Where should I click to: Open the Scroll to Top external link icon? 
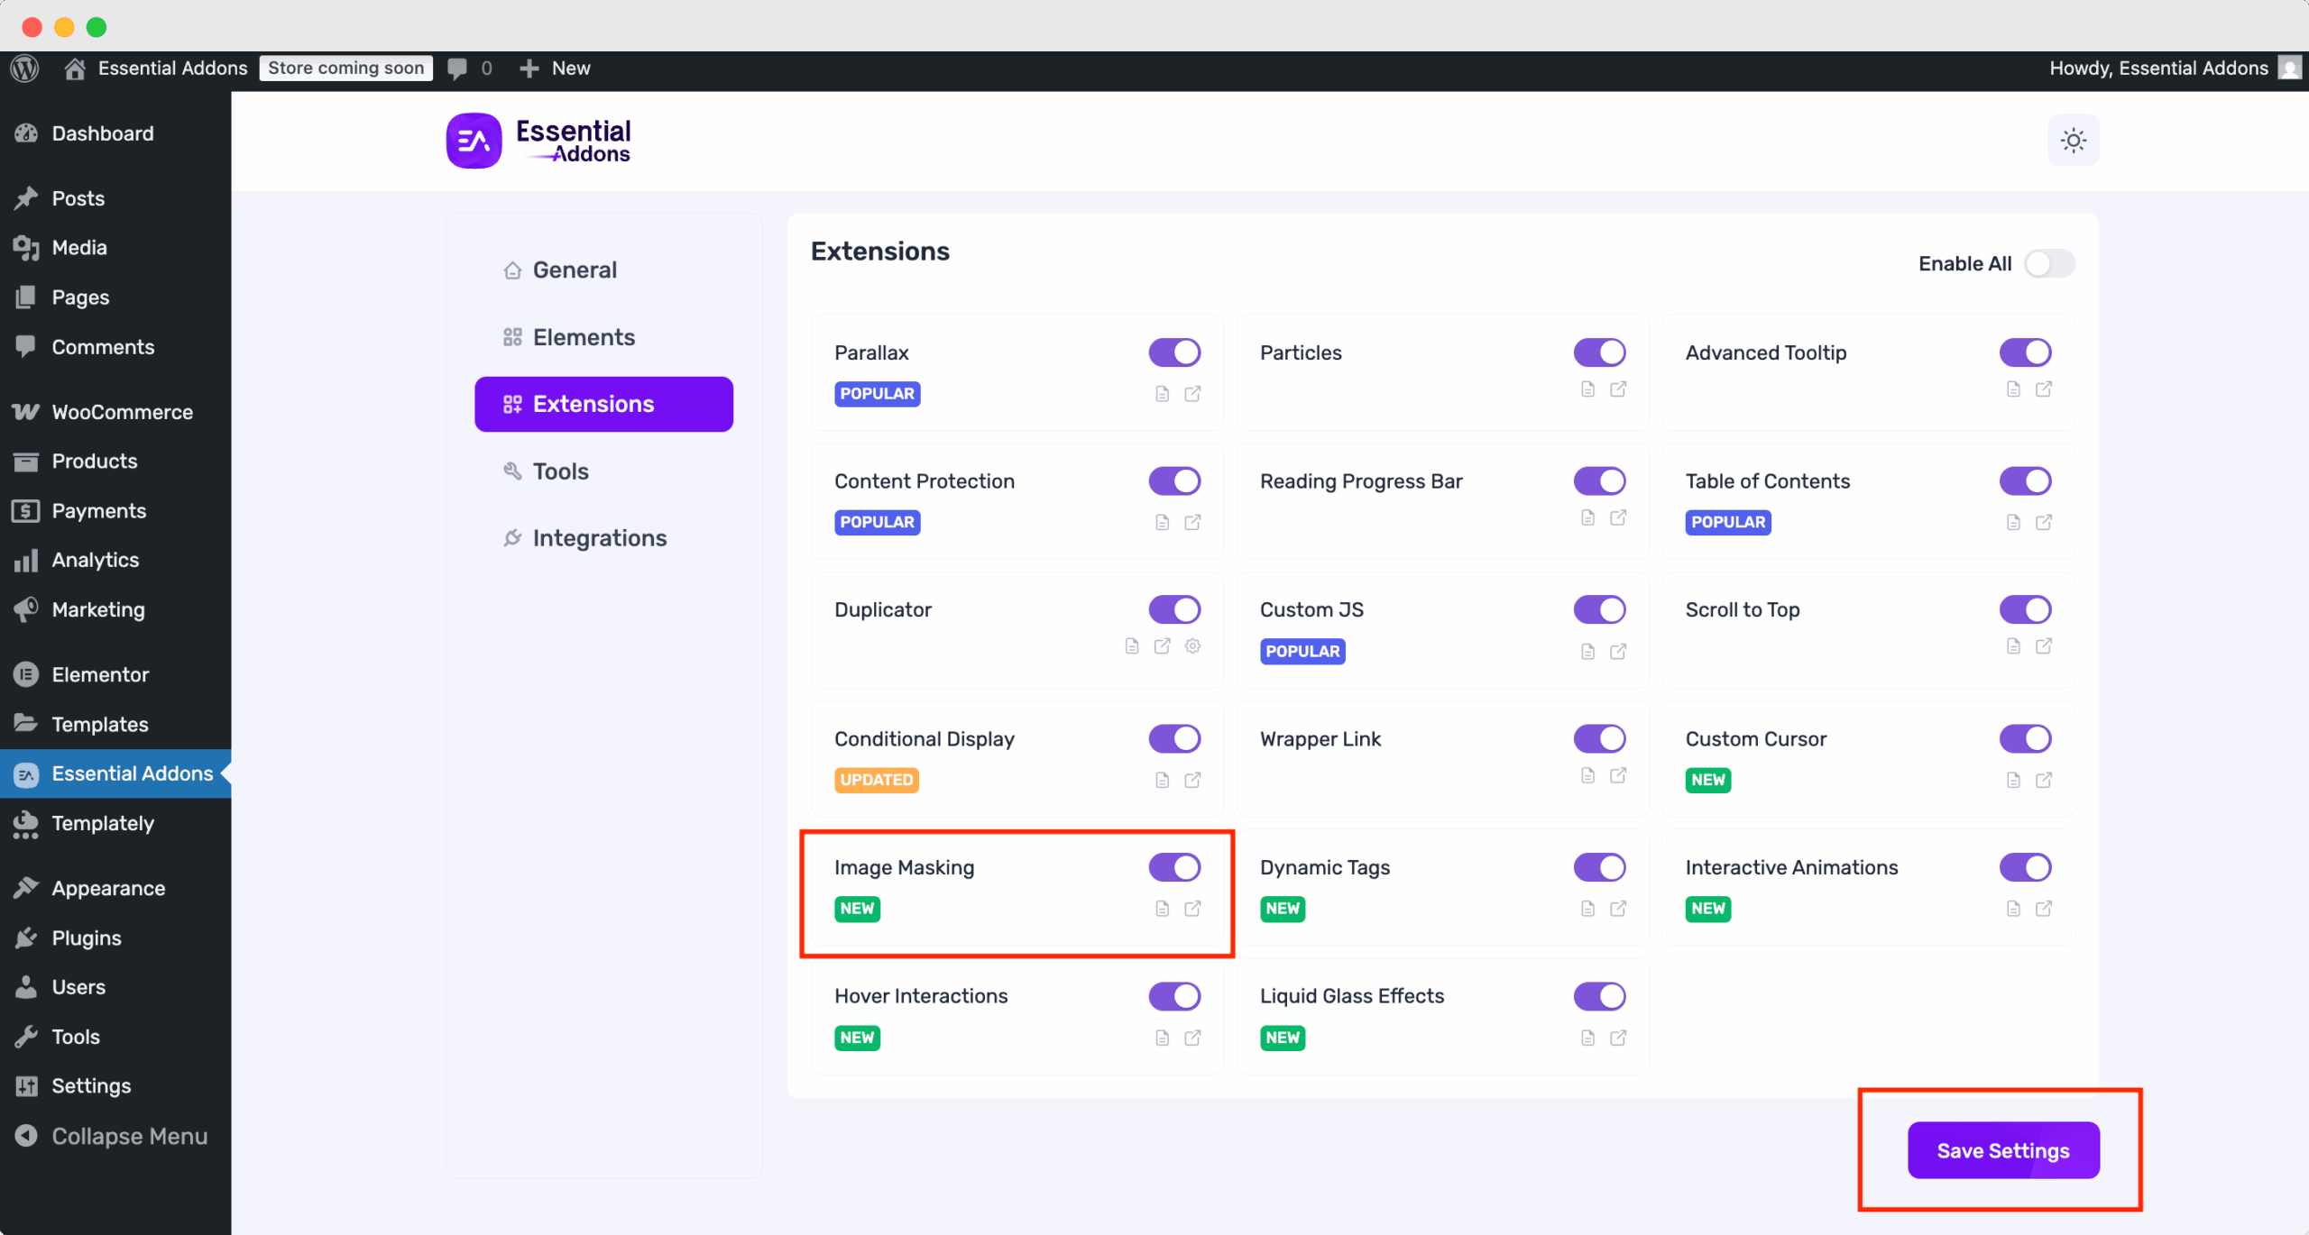click(x=2044, y=646)
